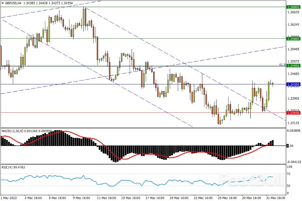Click the 1 May 2023 date label
Viewport: 302px width, 201px height.
click(9, 198)
